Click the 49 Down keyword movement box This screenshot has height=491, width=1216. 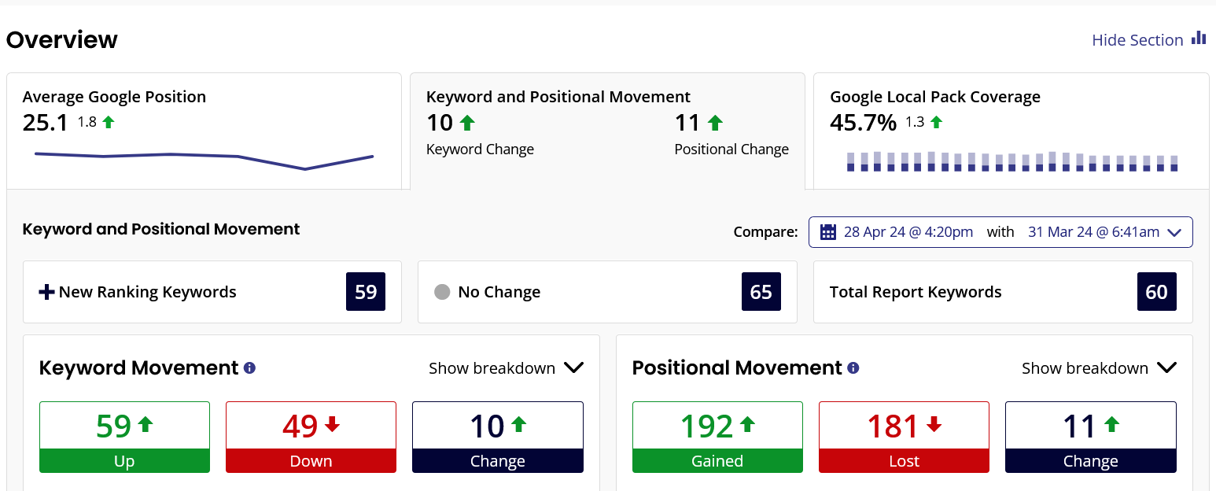tap(311, 437)
